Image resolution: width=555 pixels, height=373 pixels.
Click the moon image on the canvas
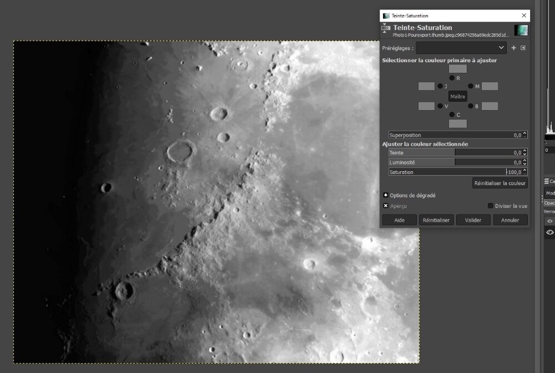click(216, 202)
